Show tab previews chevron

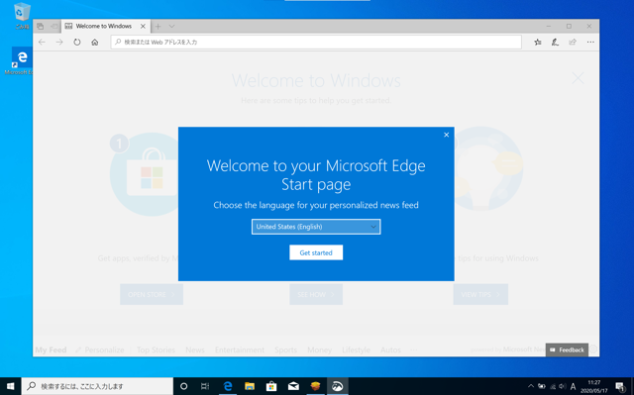click(x=171, y=27)
